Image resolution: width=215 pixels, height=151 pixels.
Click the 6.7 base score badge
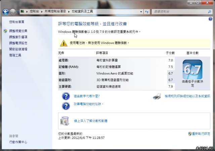click(192, 69)
